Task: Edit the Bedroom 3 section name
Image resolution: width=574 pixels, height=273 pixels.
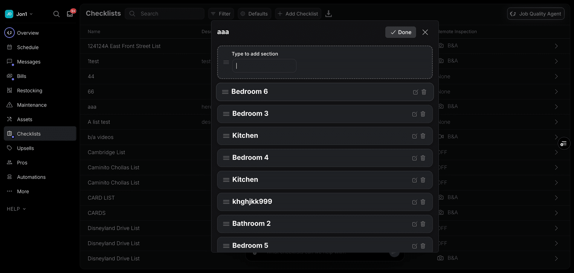Action: point(415,114)
